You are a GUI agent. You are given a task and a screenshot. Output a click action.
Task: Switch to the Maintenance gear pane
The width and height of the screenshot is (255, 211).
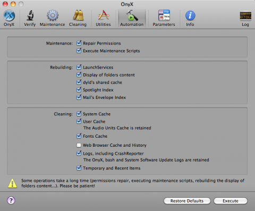click(52, 18)
